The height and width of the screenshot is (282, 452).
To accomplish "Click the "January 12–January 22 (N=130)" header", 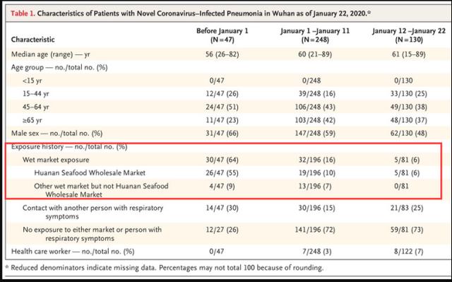I will point(409,35).
